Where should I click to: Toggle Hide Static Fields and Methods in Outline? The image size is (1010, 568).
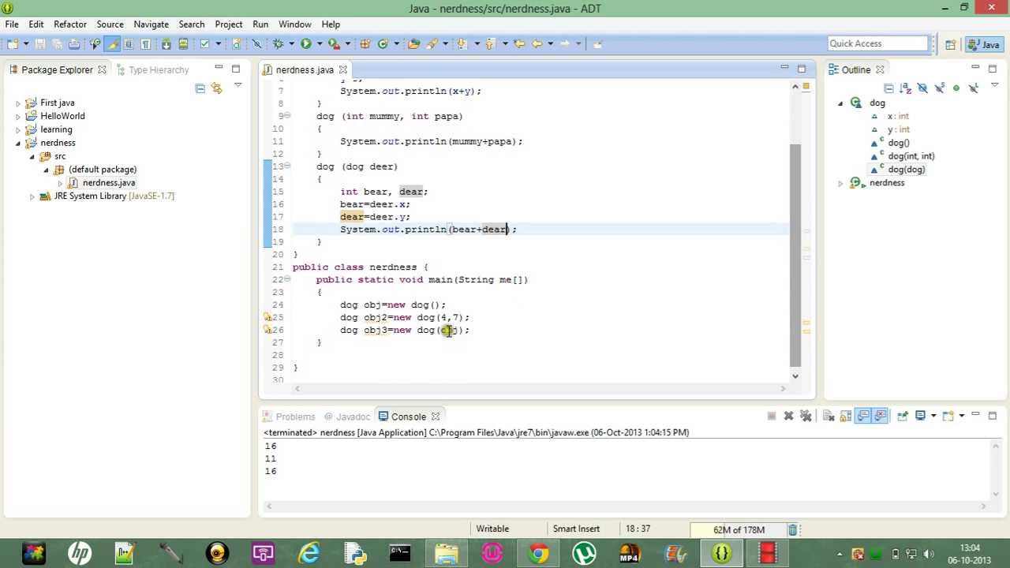(939, 88)
